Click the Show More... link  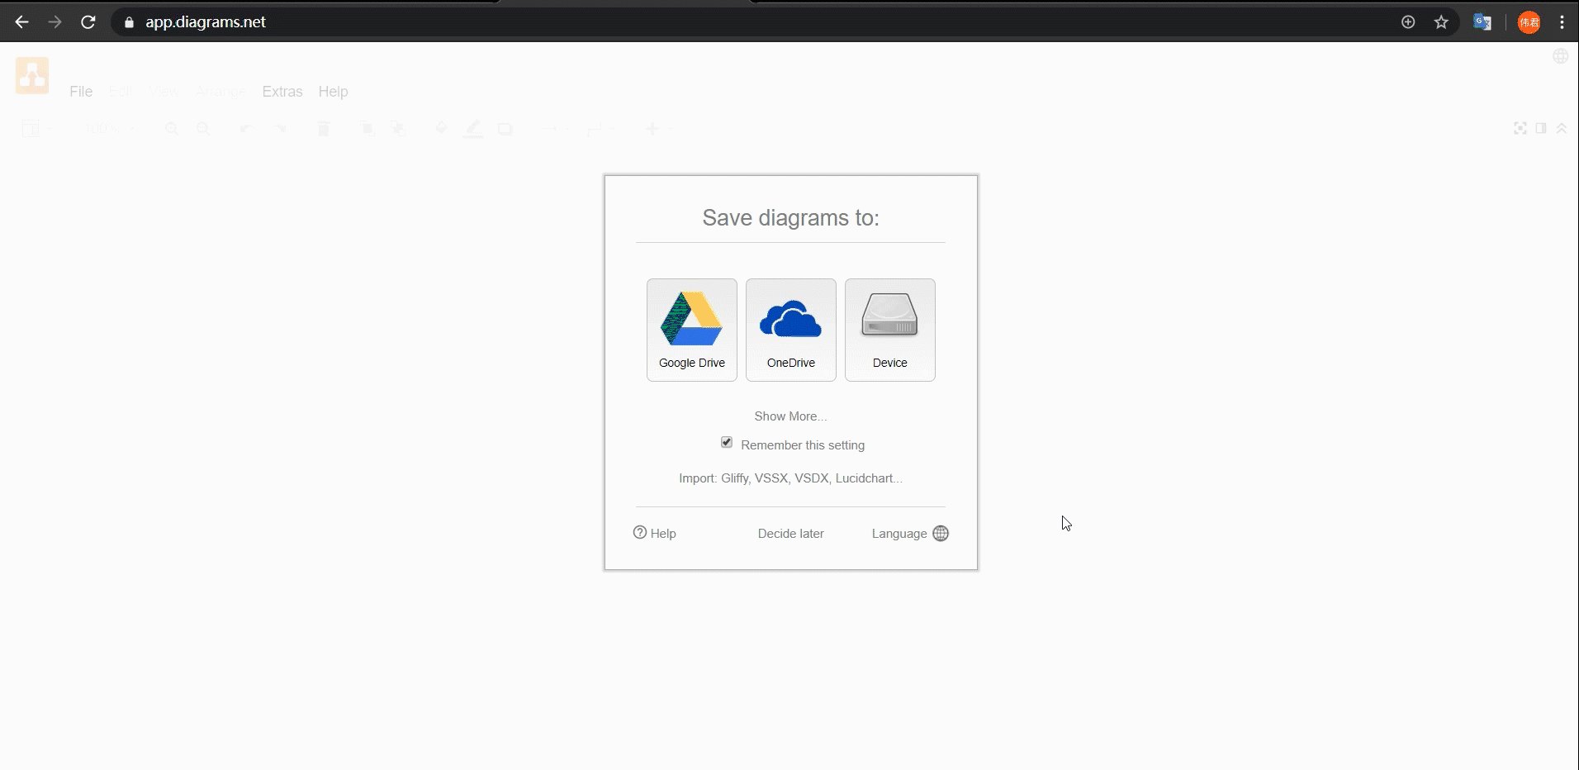[790, 416]
